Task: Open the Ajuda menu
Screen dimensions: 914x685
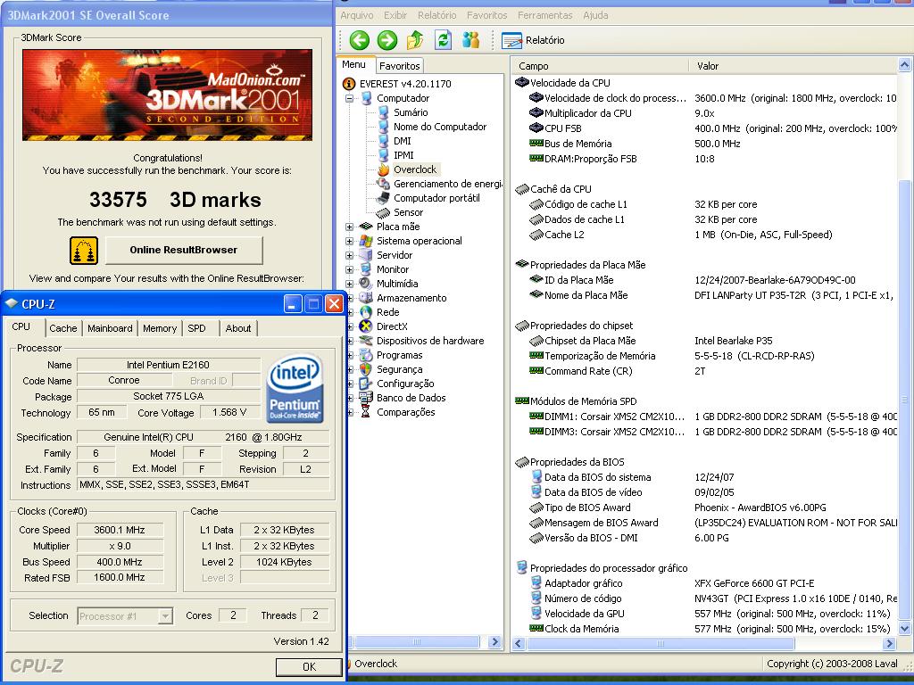Action: [595, 15]
